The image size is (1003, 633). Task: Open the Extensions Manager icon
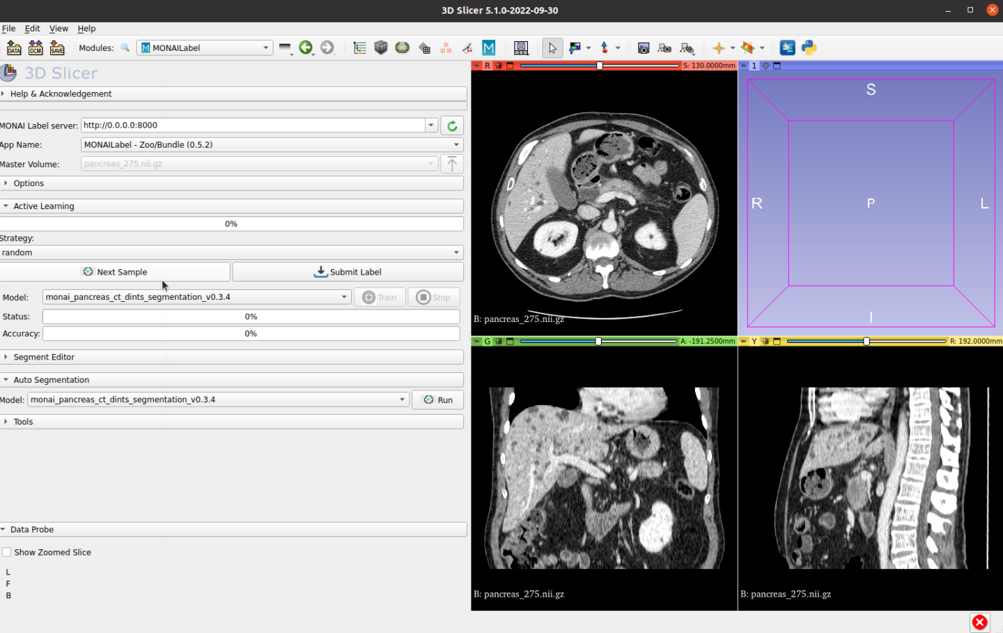[787, 47]
